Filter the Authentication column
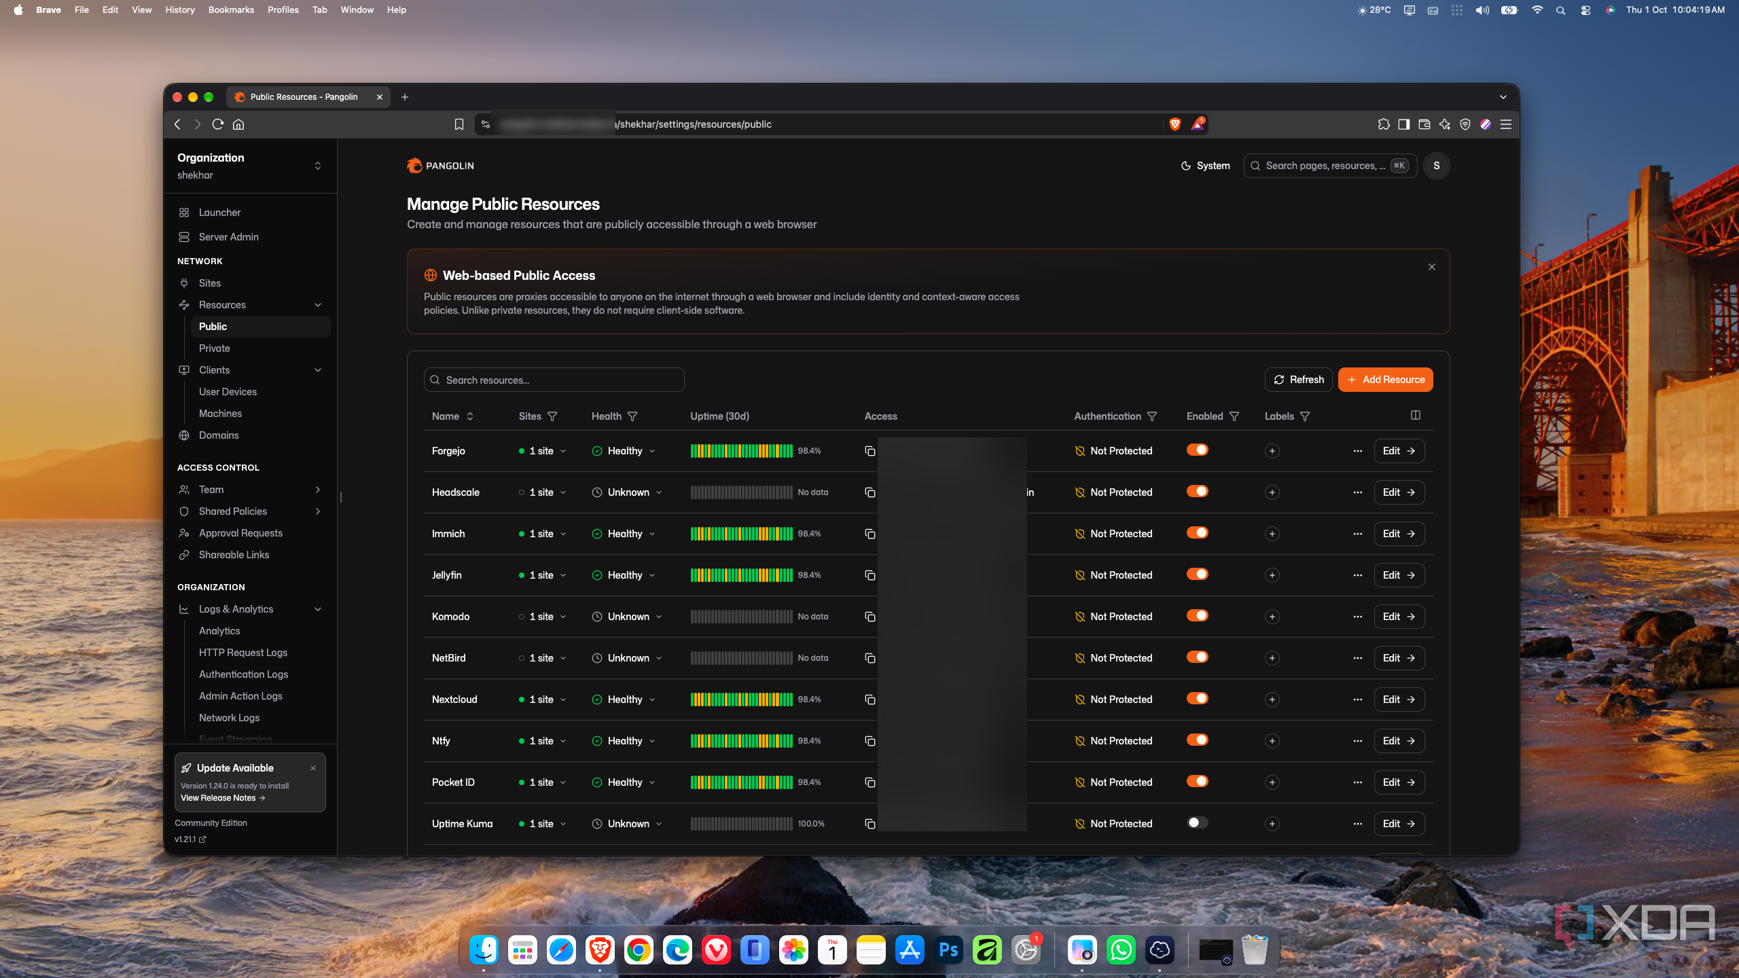Image resolution: width=1739 pixels, height=978 pixels. coord(1152,416)
